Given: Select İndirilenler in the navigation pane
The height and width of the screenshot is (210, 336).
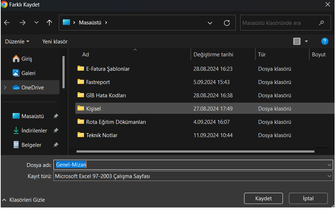Looking at the screenshot, I should pos(34,131).
